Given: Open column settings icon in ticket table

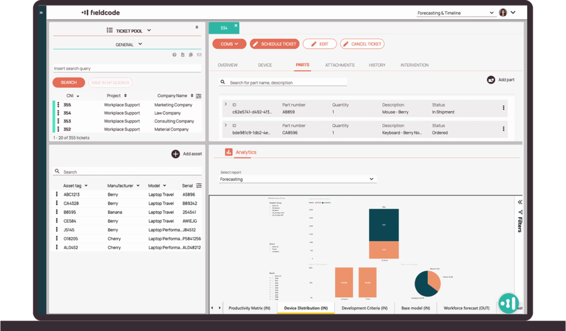Looking at the screenshot, I should [198, 96].
